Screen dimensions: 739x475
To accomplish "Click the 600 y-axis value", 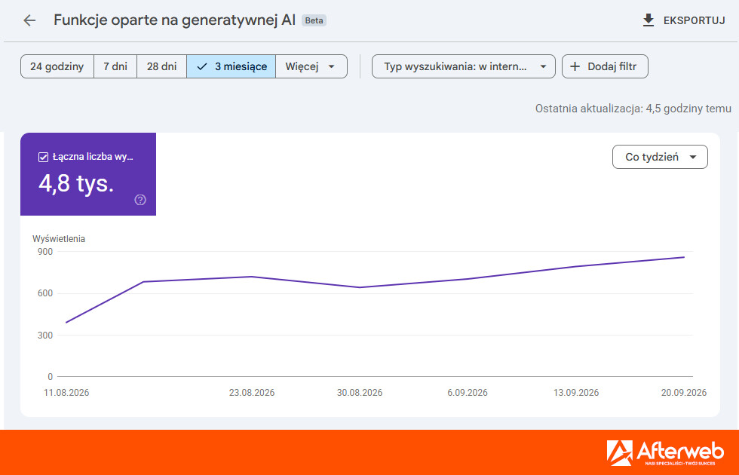I will point(45,293).
